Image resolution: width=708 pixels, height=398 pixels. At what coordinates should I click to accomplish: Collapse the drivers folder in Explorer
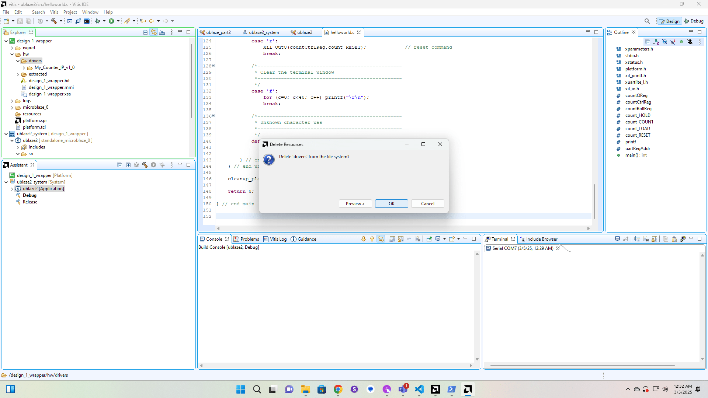18,61
